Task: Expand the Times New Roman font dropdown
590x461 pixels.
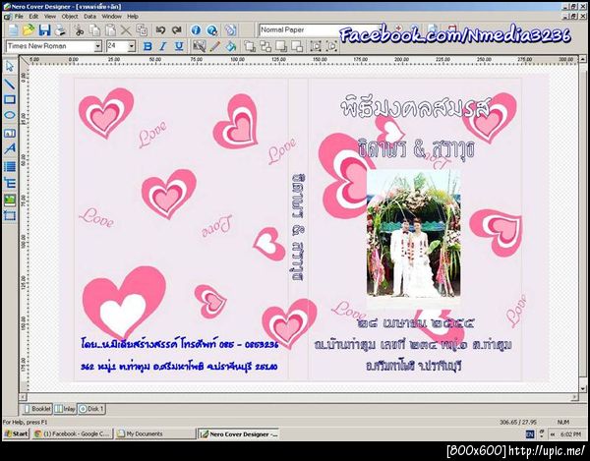Action: tap(97, 46)
